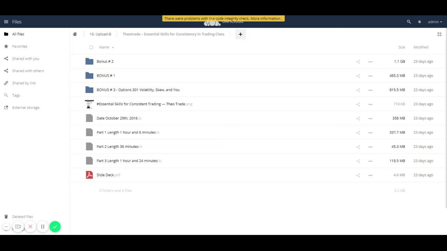
Task: Open recorder options ellipsis button
Action: point(6,227)
